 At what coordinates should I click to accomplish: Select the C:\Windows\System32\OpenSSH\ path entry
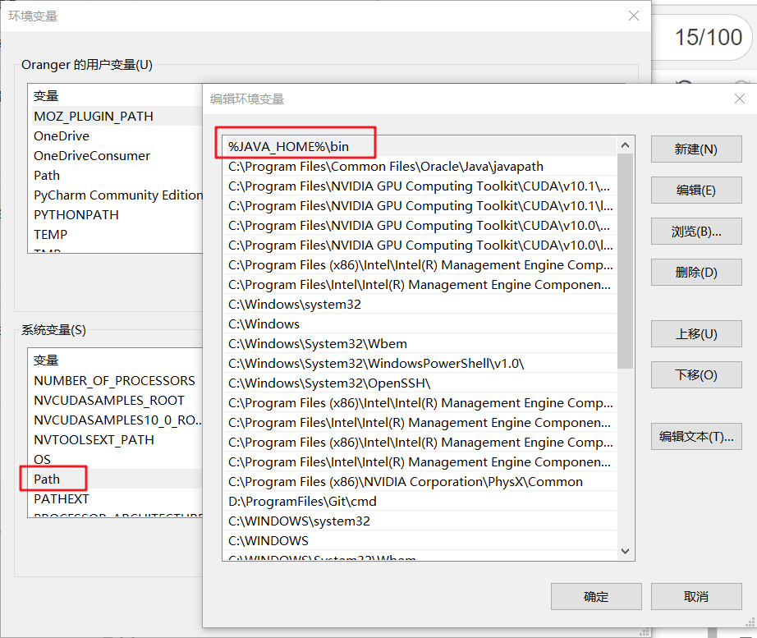coord(420,383)
